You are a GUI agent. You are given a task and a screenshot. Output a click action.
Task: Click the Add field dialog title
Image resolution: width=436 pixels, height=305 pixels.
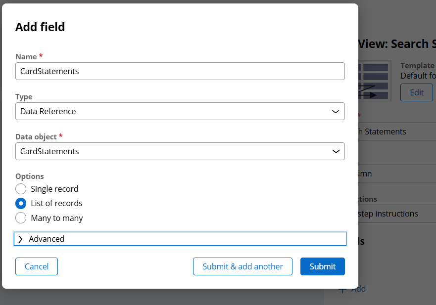(x=40, y=27)
